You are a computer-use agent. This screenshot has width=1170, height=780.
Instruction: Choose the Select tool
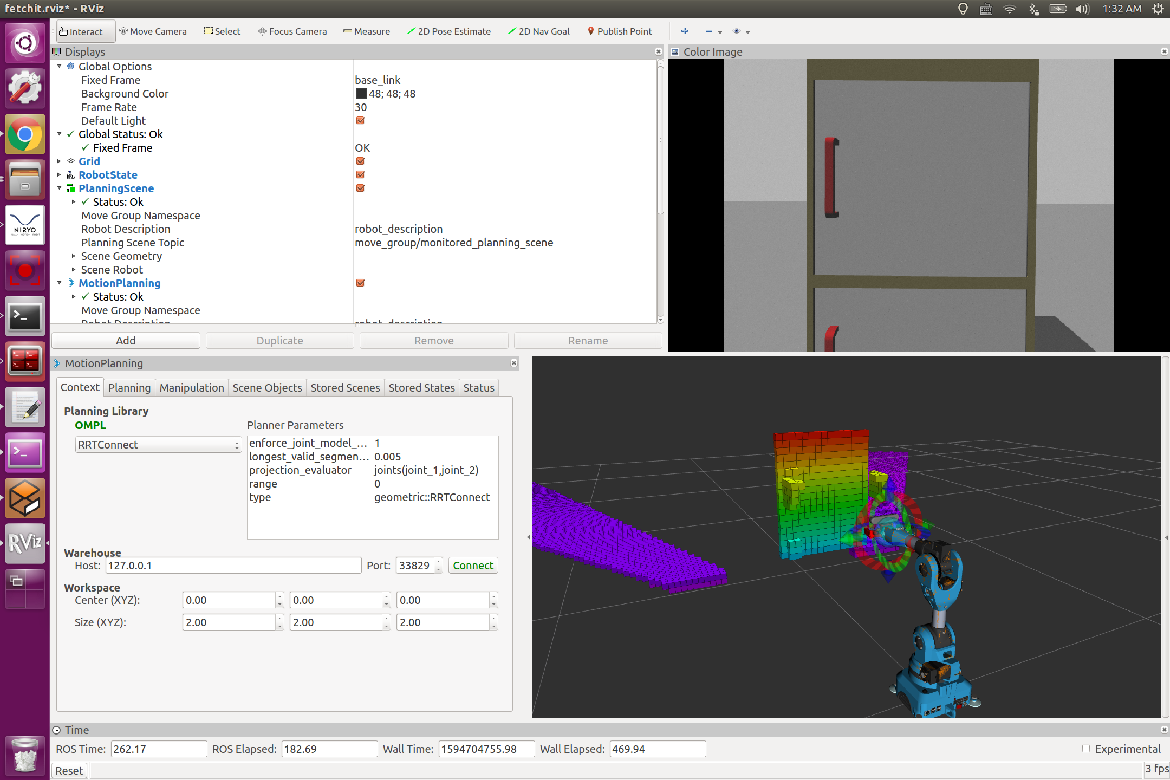(222, 31)
